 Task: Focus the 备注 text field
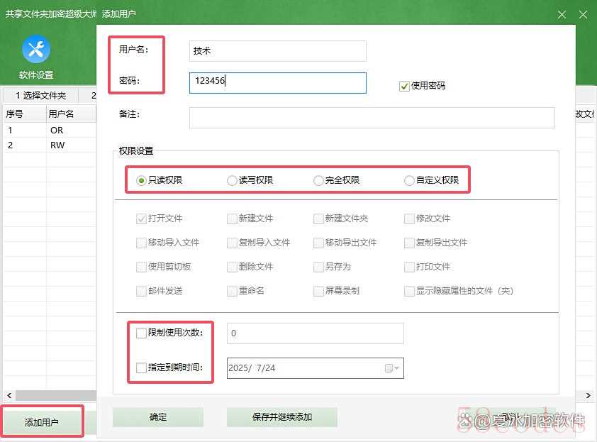click(x=372, y=118)
